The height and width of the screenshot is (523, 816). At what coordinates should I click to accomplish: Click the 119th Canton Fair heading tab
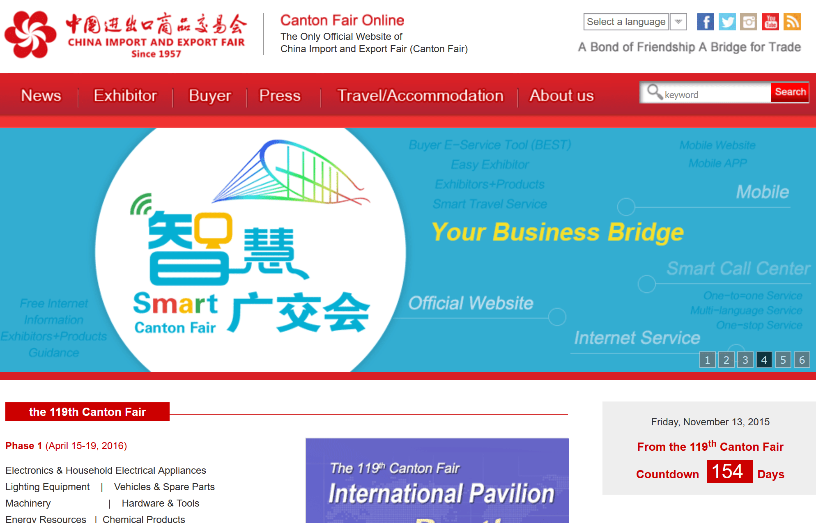87,412
